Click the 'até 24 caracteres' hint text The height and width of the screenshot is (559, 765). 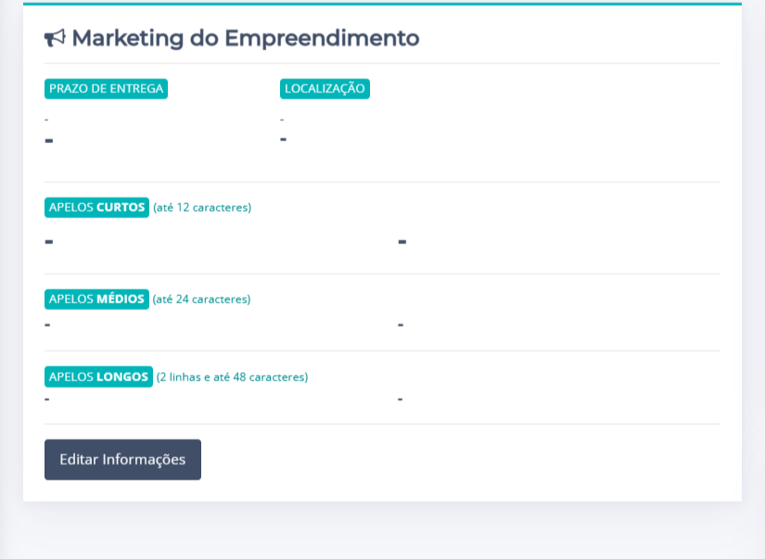point(201,299)
